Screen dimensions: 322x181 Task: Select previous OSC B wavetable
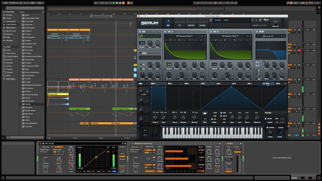pos(247,36)
